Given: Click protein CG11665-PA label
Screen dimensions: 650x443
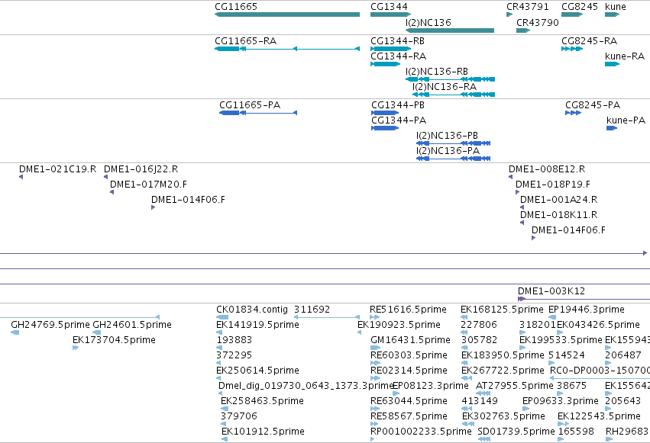Looking at the screenshot, I should coord(250,105).
